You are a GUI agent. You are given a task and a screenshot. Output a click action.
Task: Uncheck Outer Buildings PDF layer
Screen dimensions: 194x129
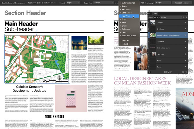pos(129,3)
